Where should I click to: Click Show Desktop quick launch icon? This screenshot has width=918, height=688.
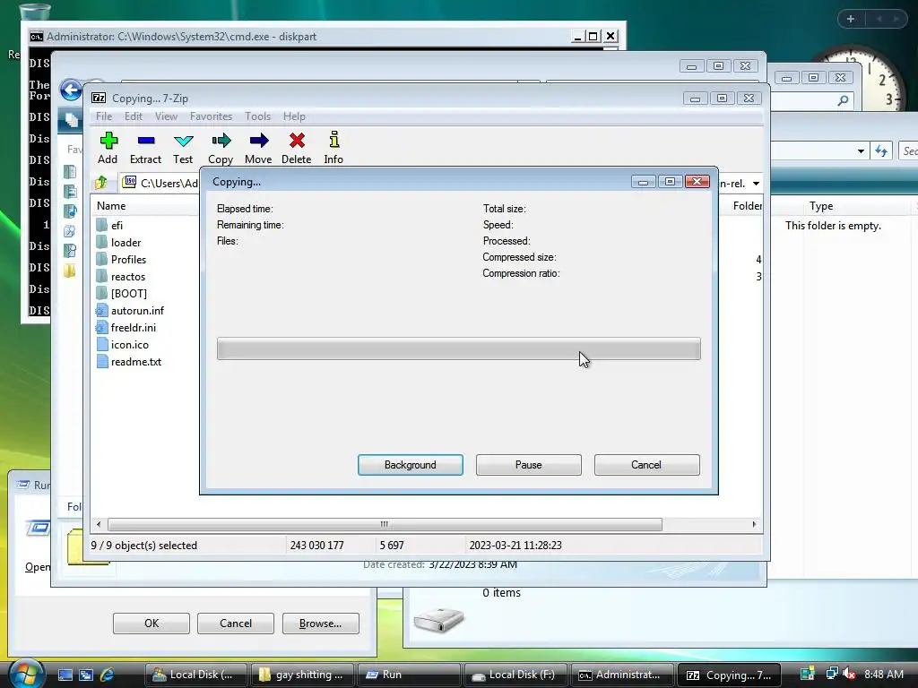coord(65,675)
